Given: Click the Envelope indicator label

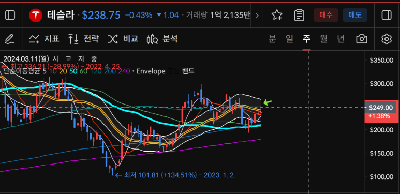Looking at the screenshot, I should 151,71.
